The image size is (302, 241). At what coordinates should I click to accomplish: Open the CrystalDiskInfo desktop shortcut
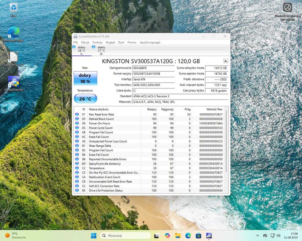coord(14,84)
